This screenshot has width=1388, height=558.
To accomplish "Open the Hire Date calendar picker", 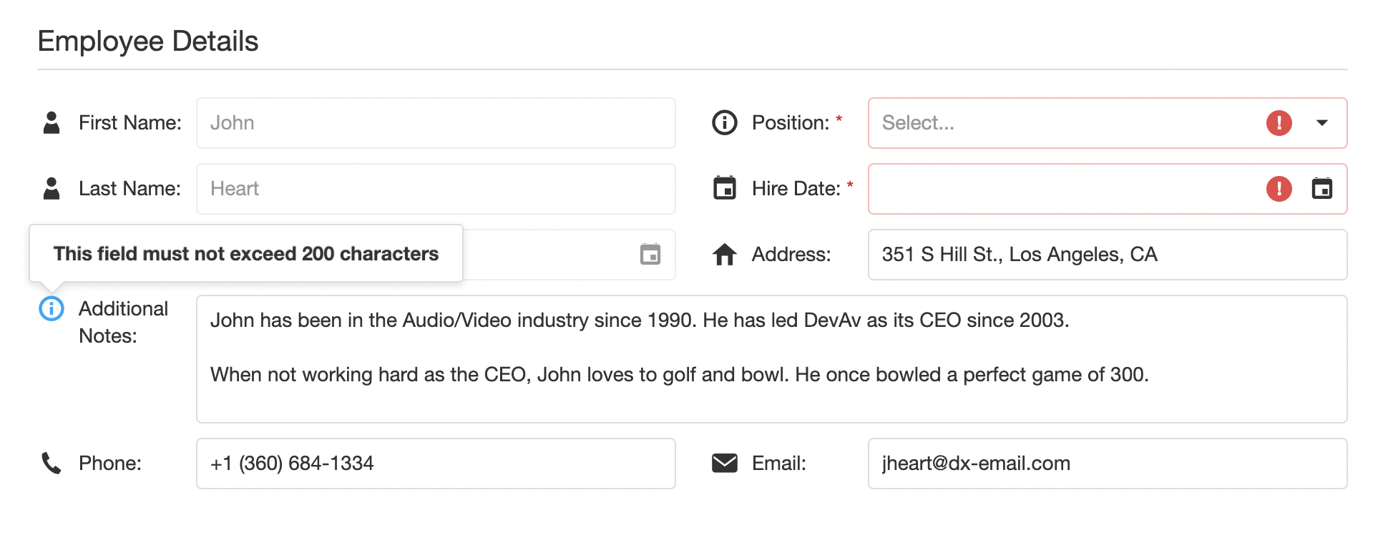I will 1321,189.
